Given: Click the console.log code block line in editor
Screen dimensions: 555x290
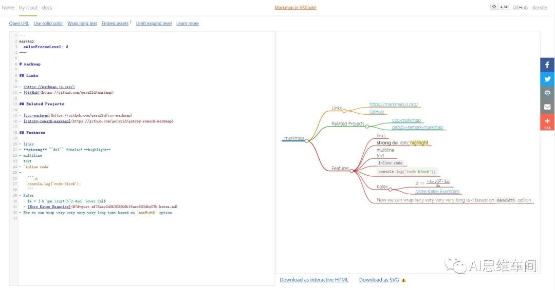Looking at the screenshot, I should point(54,184).
